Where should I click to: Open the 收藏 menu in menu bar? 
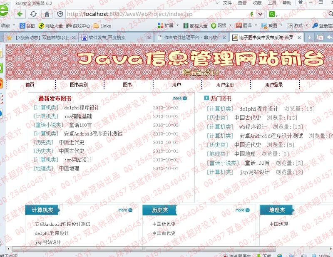pyautogui.click(x=257, y=3)
